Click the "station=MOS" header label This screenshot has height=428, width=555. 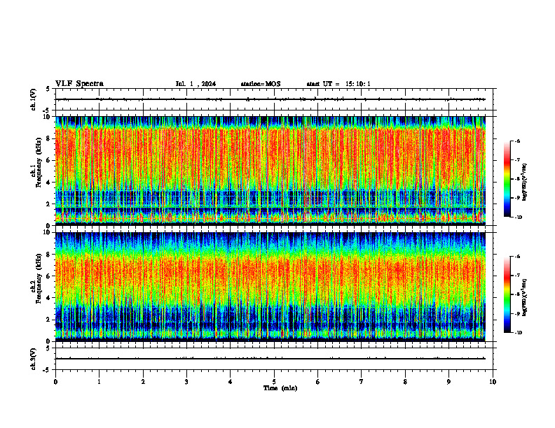pos(261,84)
